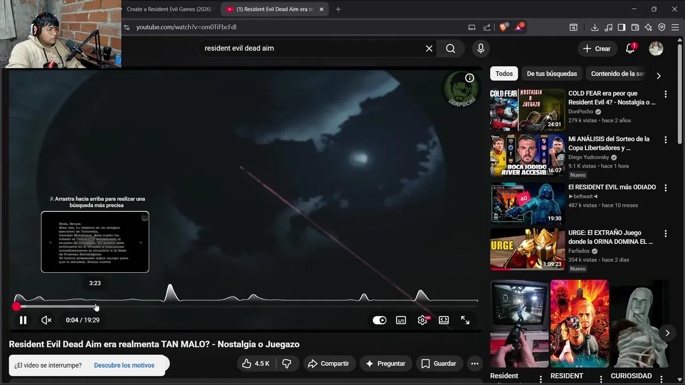Click the tab search icon in toolbar
685x385 pixels.
[x=573, y=27]
